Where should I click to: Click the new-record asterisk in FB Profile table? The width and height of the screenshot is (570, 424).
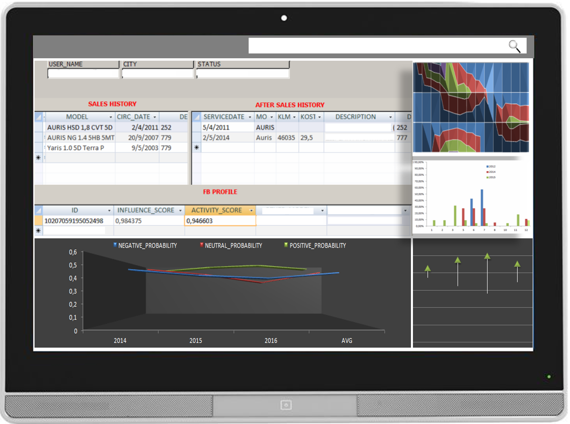tap(39, 231)
